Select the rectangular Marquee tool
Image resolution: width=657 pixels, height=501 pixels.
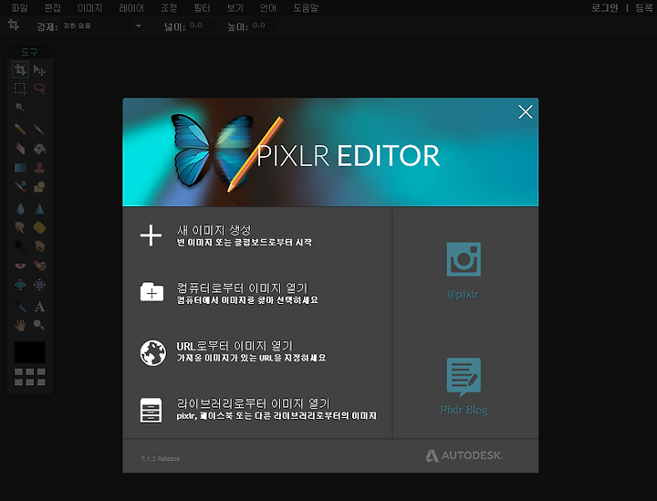[x=20, y=89]
